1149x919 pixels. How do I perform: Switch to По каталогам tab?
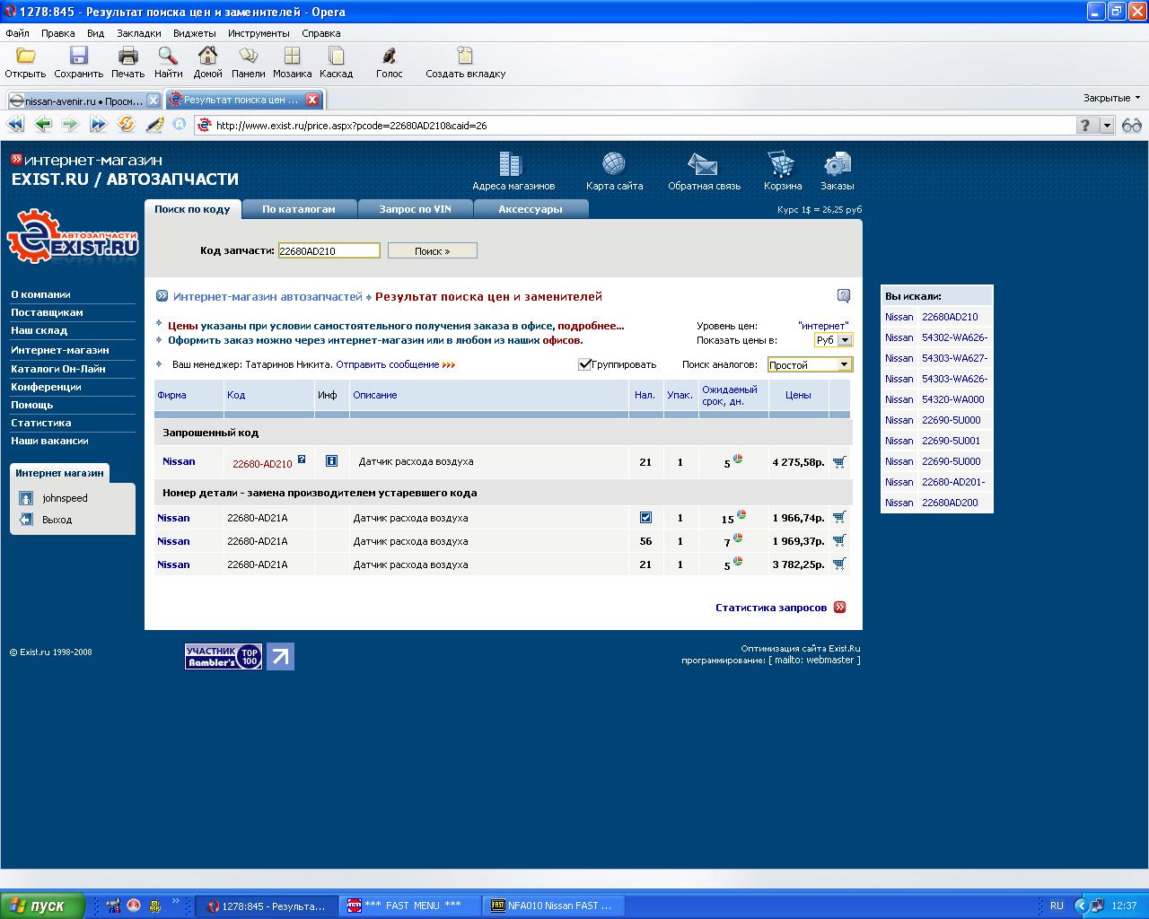pyautogui.click(x=299, y=209)
